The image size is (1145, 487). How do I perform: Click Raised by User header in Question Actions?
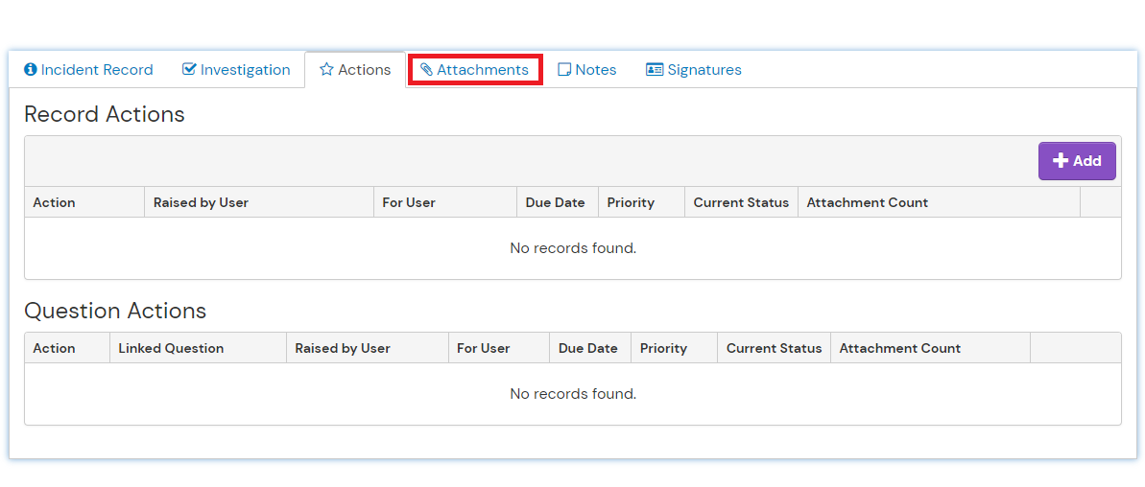coord(343,348)
